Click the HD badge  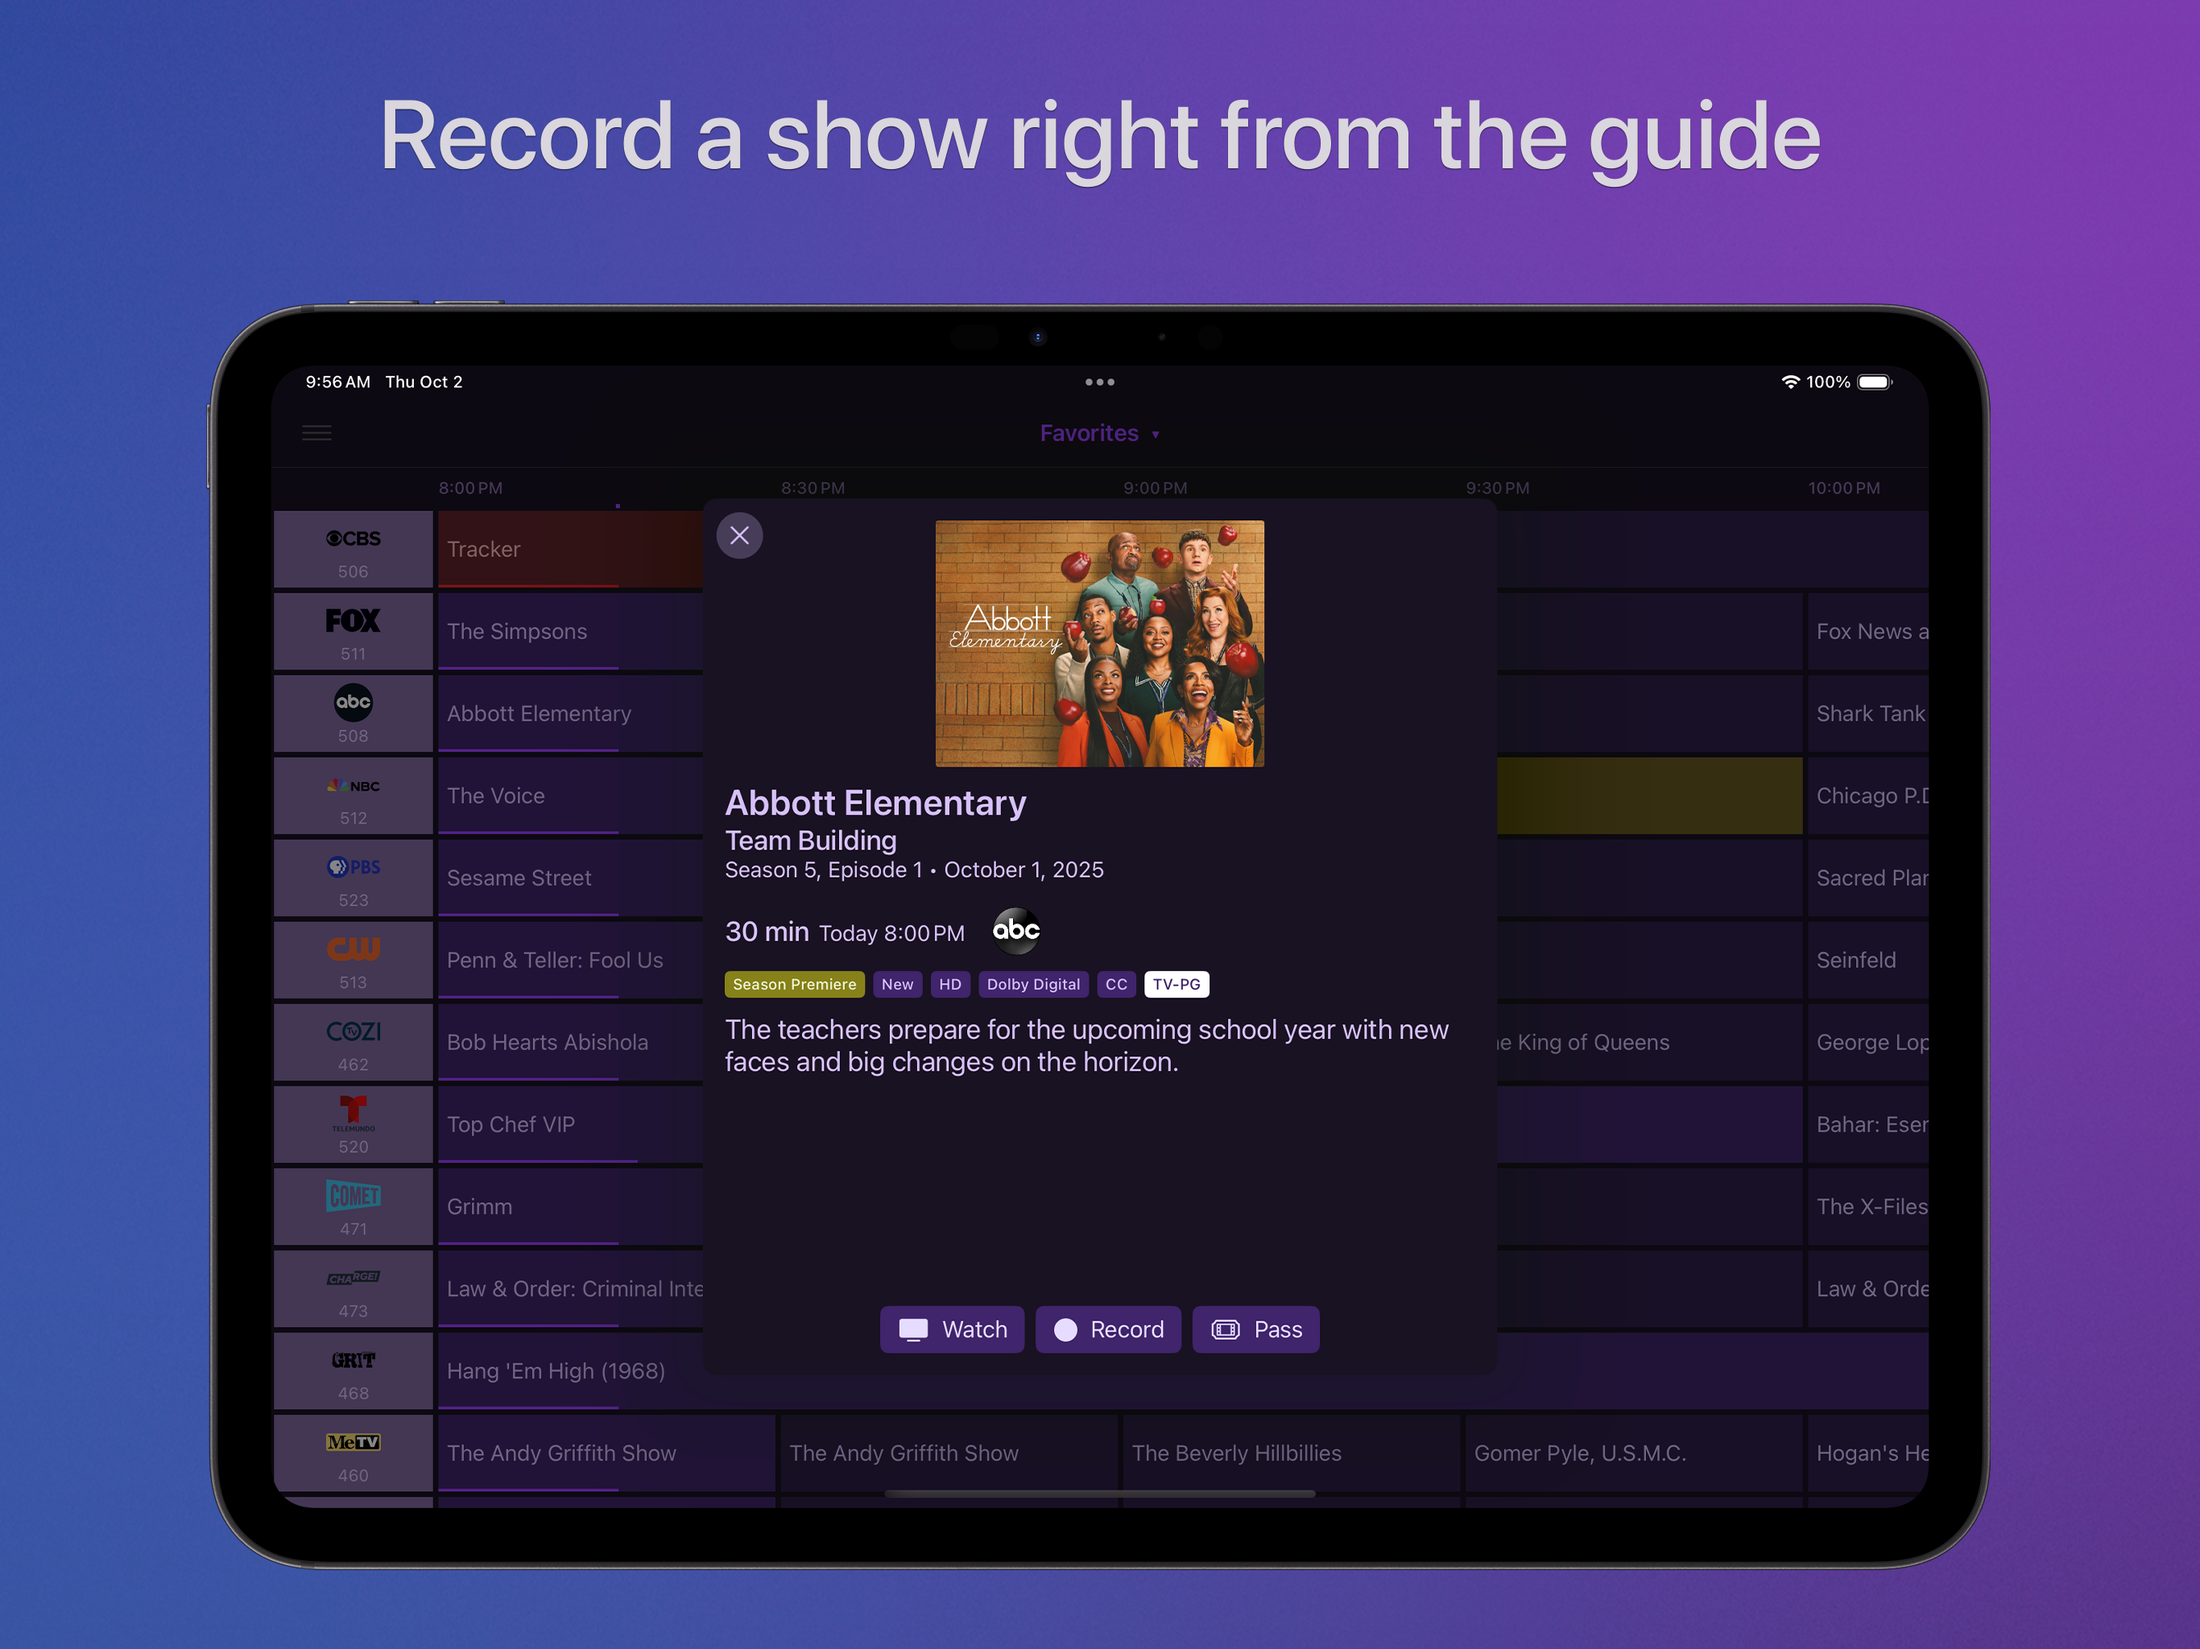pyautogui.click(x=949, y=985)
